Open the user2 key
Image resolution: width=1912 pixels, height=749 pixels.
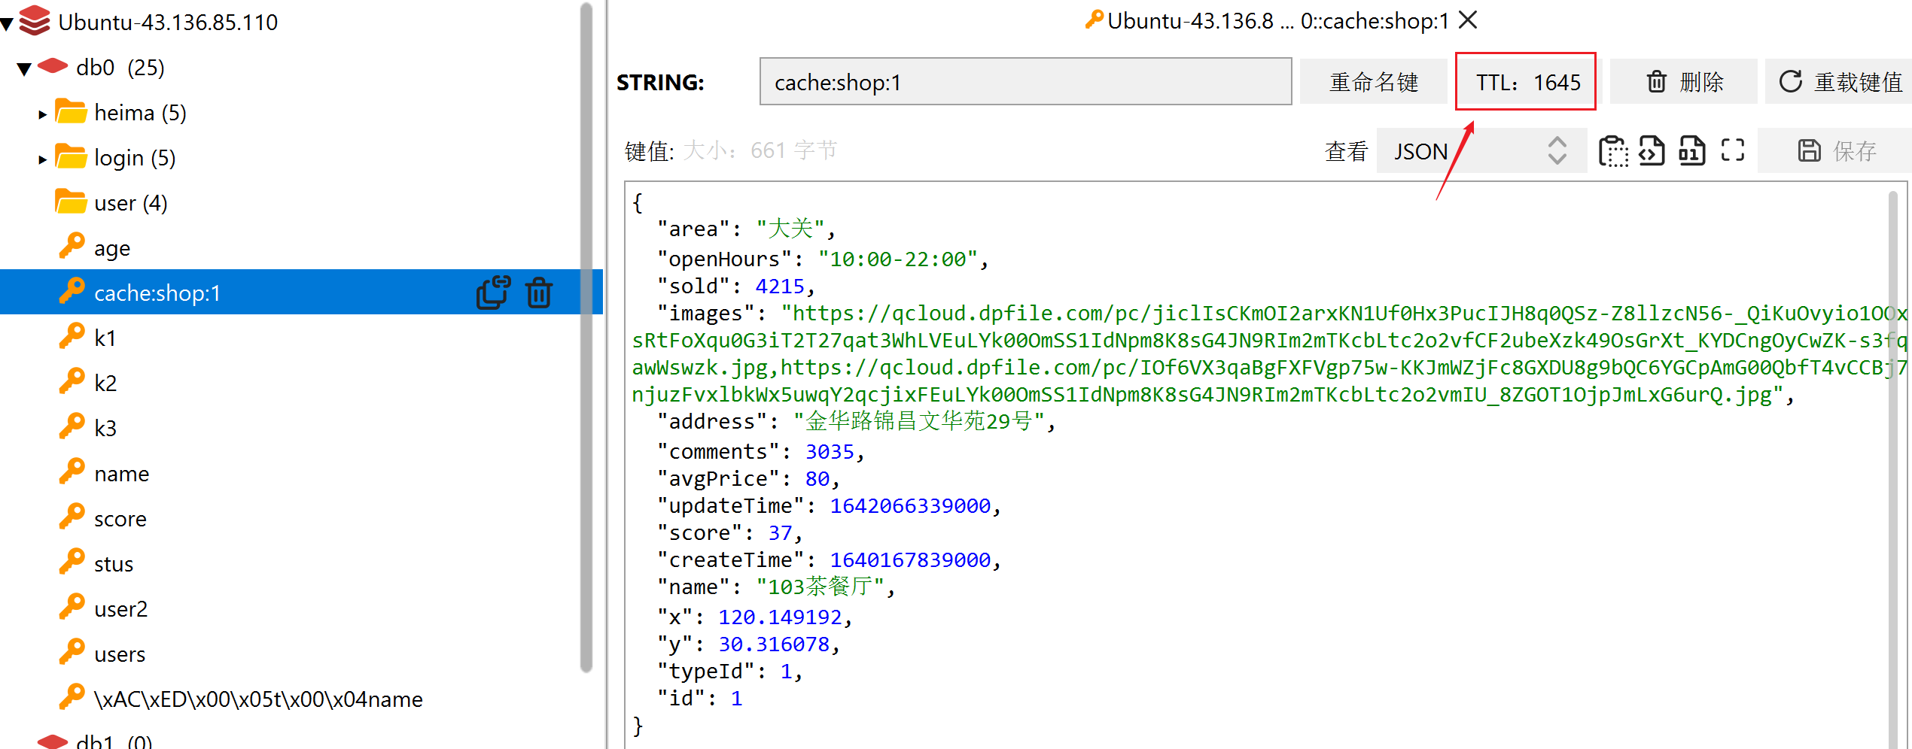[x=121, y=609]
